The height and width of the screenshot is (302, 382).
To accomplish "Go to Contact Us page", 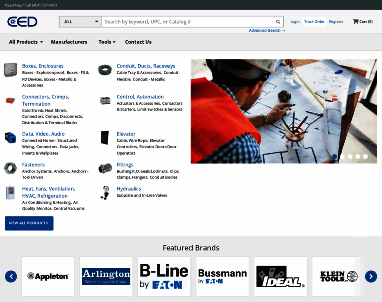I will 138,42.
